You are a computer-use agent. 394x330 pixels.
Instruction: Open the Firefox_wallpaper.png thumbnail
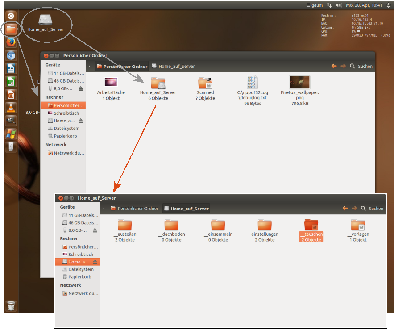coord(299,82)
